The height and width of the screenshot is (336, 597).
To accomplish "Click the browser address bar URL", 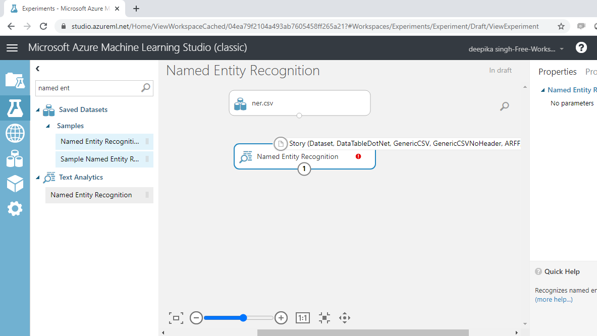I will [x=305, y=26].
